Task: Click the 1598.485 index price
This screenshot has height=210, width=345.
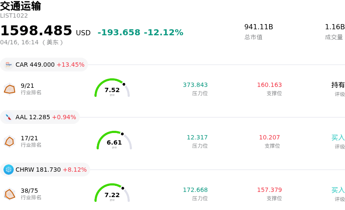Action: coord(36,31)
